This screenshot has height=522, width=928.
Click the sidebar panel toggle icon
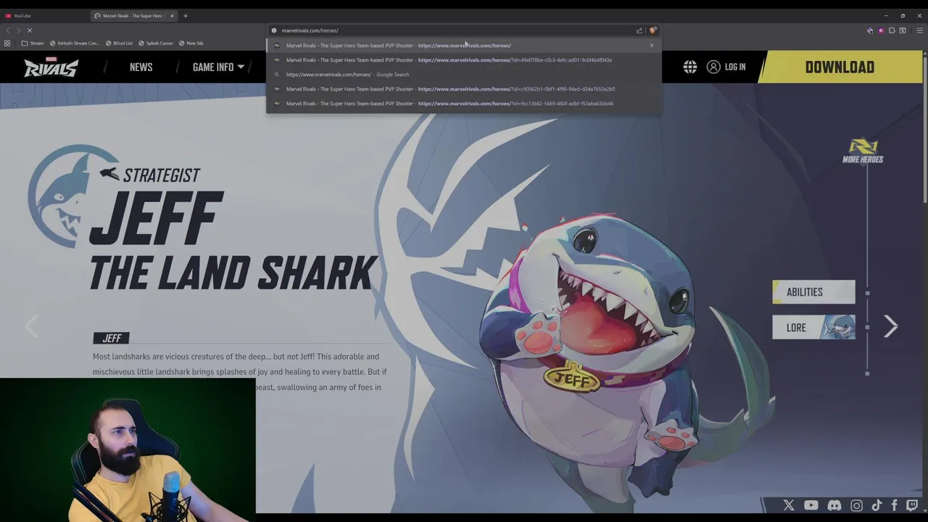pyautogui.click(x=903, y=30)
